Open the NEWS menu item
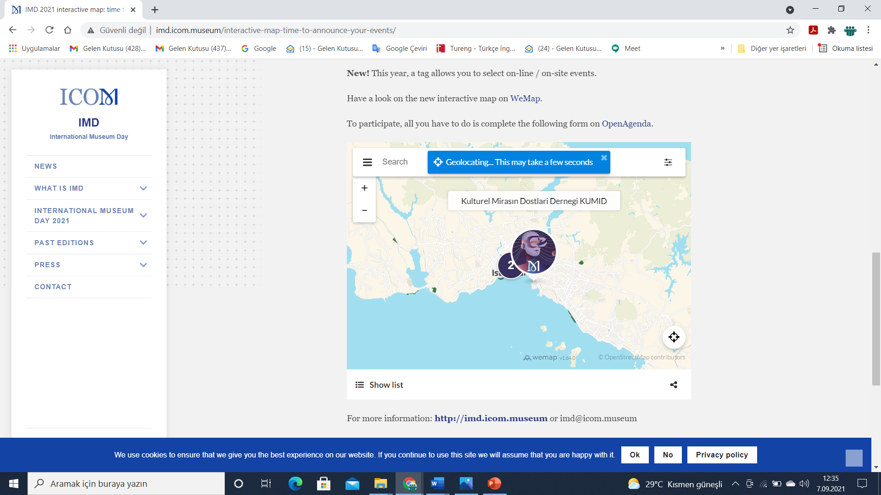Image resolution: width=881 pixels, height=495 pixels. (46, 166)
